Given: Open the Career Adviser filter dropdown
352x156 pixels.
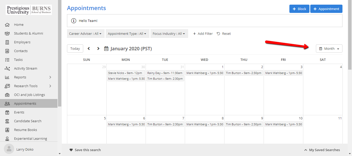Looking at the screenshot, I should click(85, 34).
